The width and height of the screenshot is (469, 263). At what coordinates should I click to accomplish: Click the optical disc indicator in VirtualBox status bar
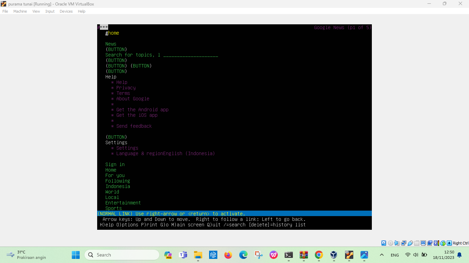(x=390, y=243)
